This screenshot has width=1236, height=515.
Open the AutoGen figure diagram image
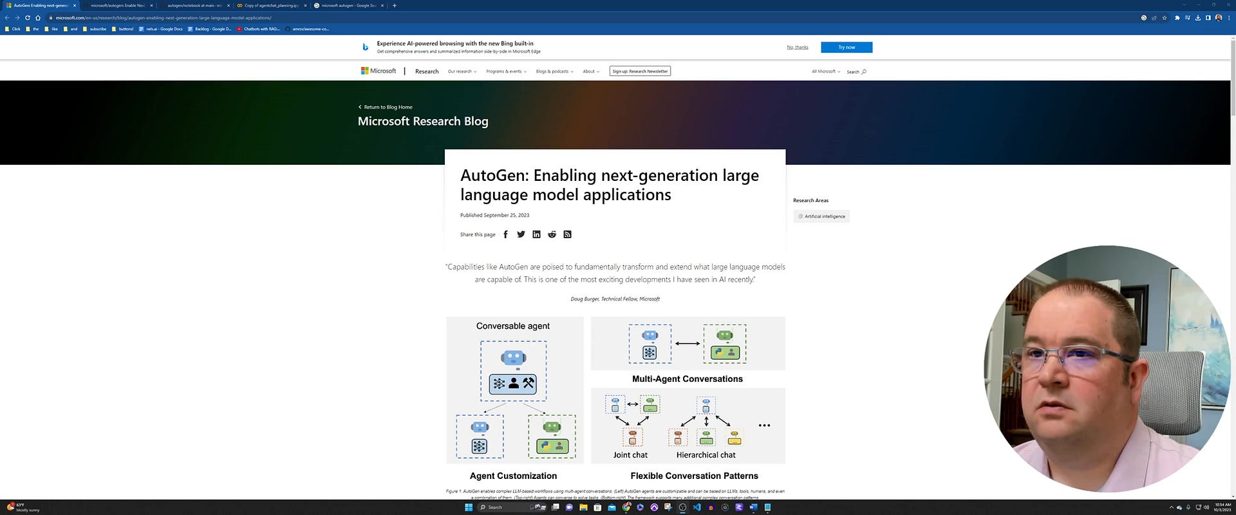[615, 399]
